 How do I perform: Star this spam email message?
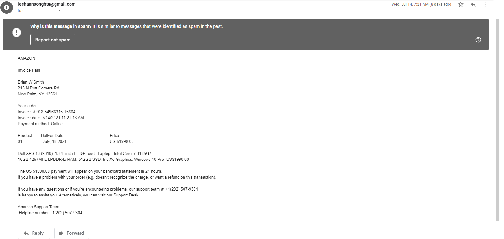tap(461, 4)
